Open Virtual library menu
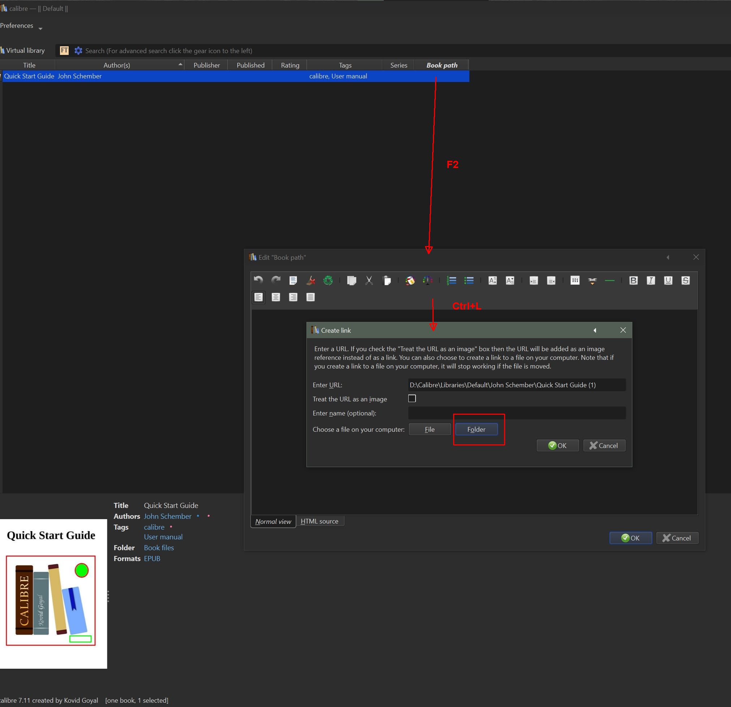This screenshot has height=707, width=731. pyautogui.click(x=23, y=50)
